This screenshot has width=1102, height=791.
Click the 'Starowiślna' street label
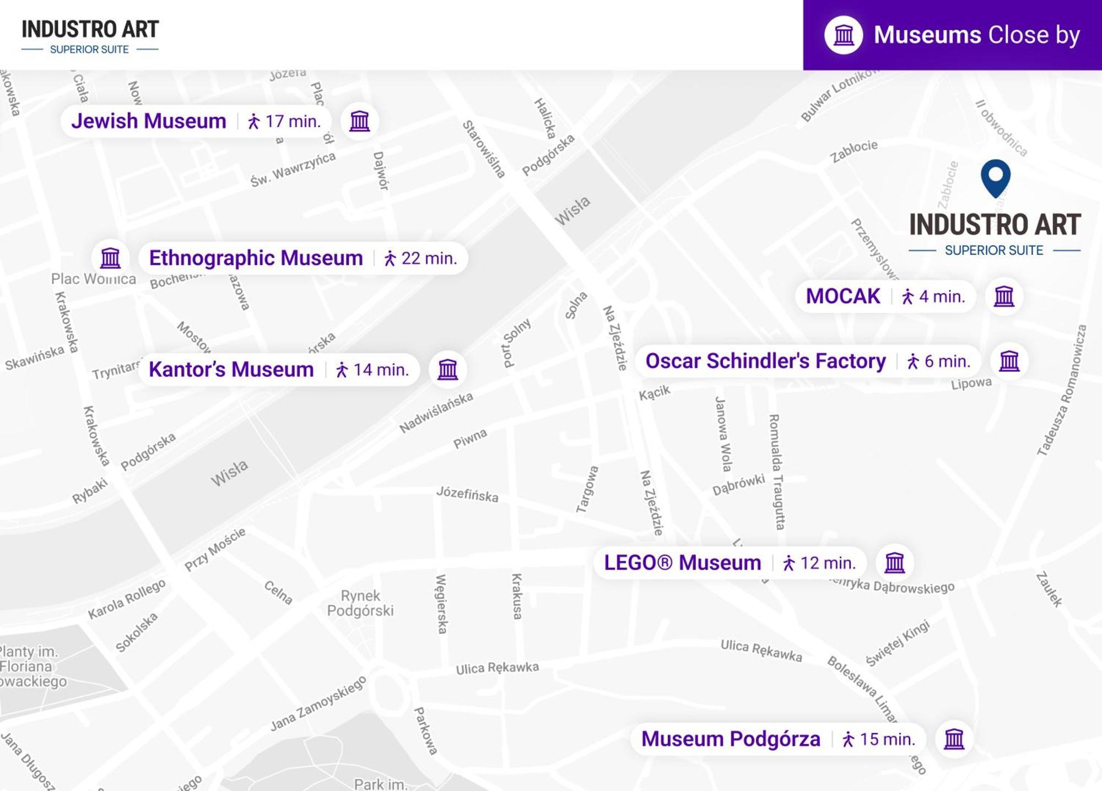(483, 149)
